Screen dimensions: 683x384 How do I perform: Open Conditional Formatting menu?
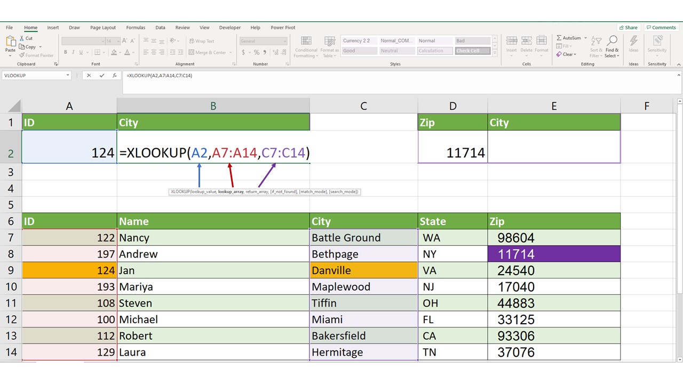pos(306,47)
